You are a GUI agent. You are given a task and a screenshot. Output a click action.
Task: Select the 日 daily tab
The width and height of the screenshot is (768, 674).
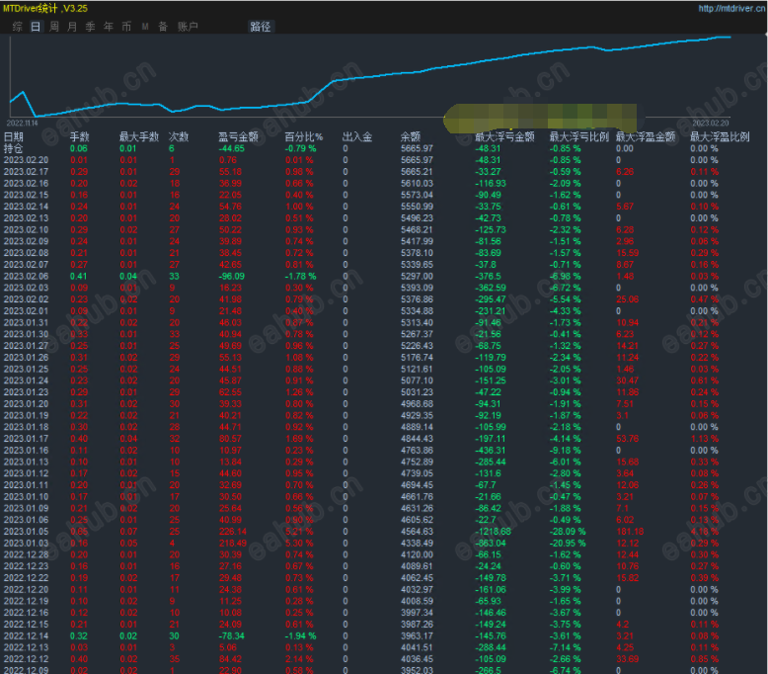36,27
